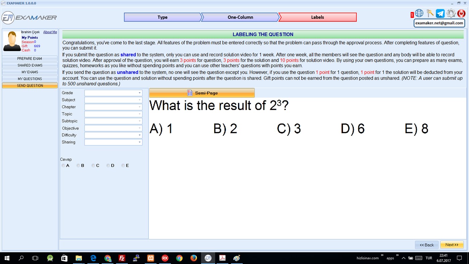Mark answer E as the correct choice
The image size is (469, 264).
click(123, 165)
